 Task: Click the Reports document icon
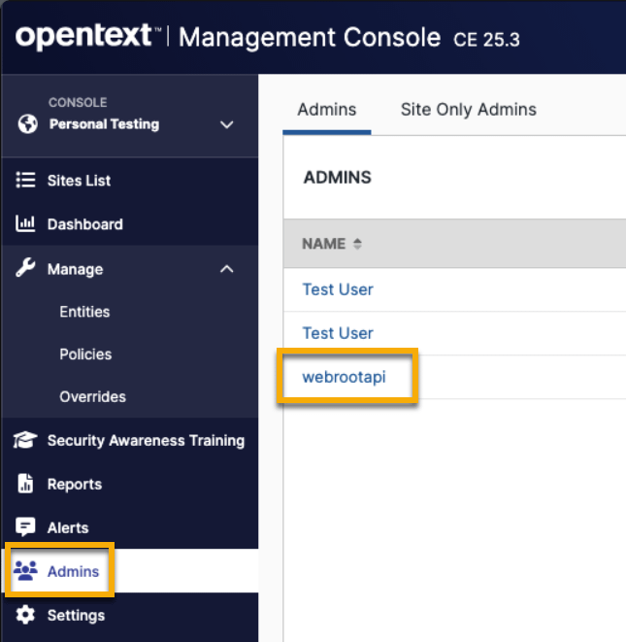(x=26, y=484)
